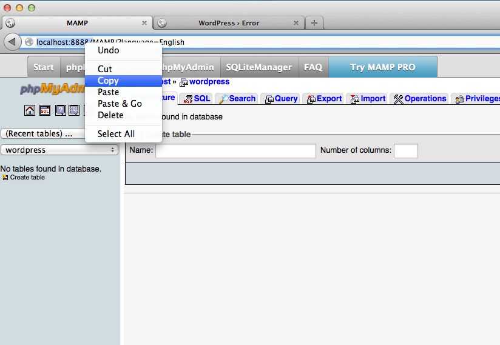Click the Query tab icon

pos(269,99)
